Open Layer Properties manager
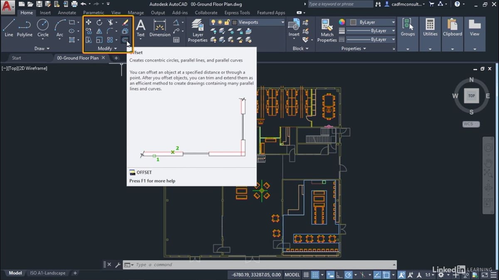The width and height of the screenshot is (499, 280). tap(198, 31)
